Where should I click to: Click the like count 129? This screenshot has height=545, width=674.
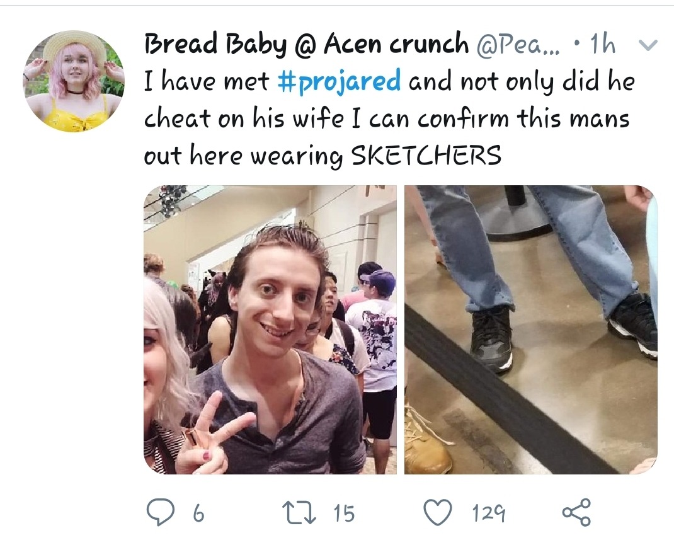489,513
